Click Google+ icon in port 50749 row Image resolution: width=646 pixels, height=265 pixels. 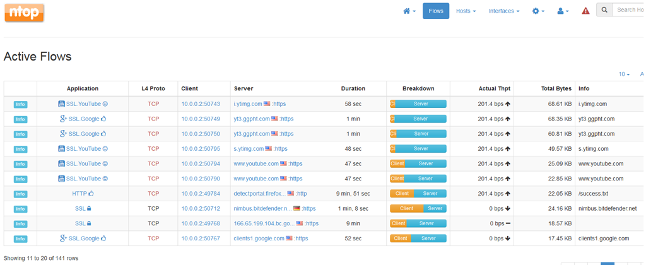(64, 119)
